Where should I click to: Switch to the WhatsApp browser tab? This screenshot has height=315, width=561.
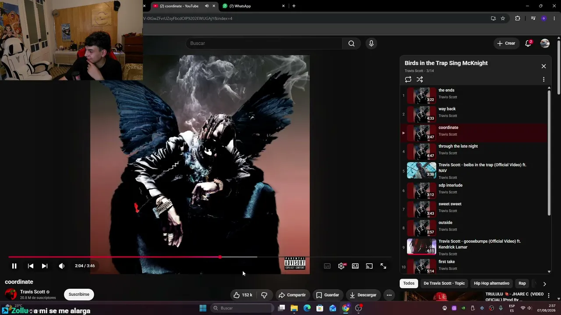253,6
